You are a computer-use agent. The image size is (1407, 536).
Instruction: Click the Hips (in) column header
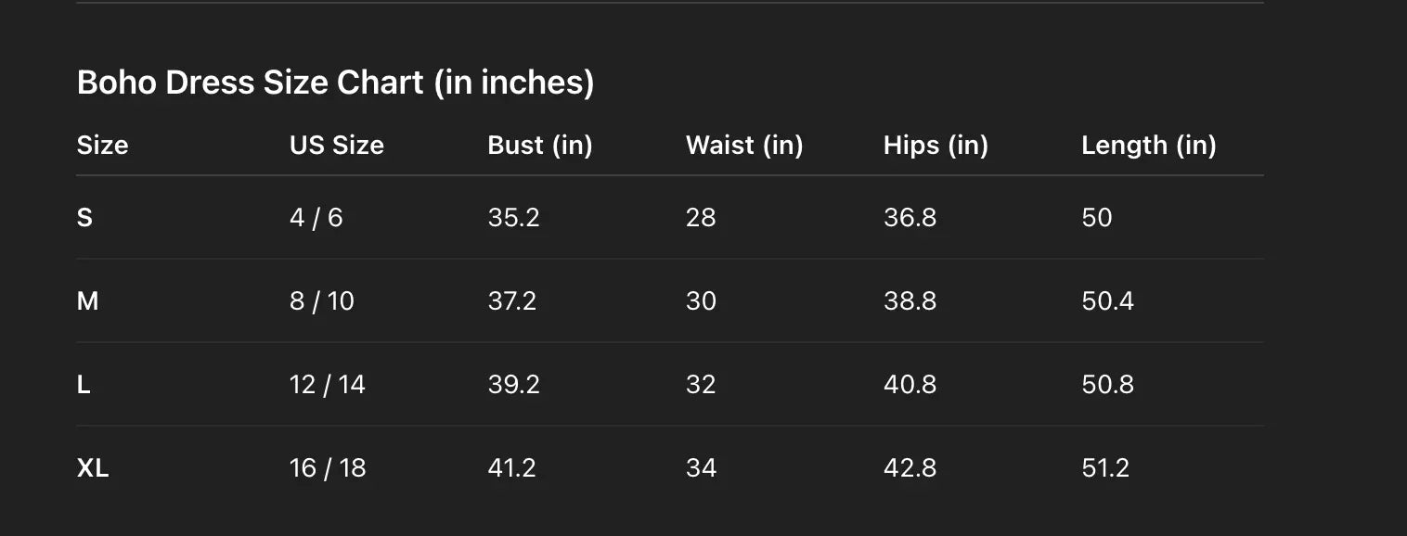[x=936, y=145]
